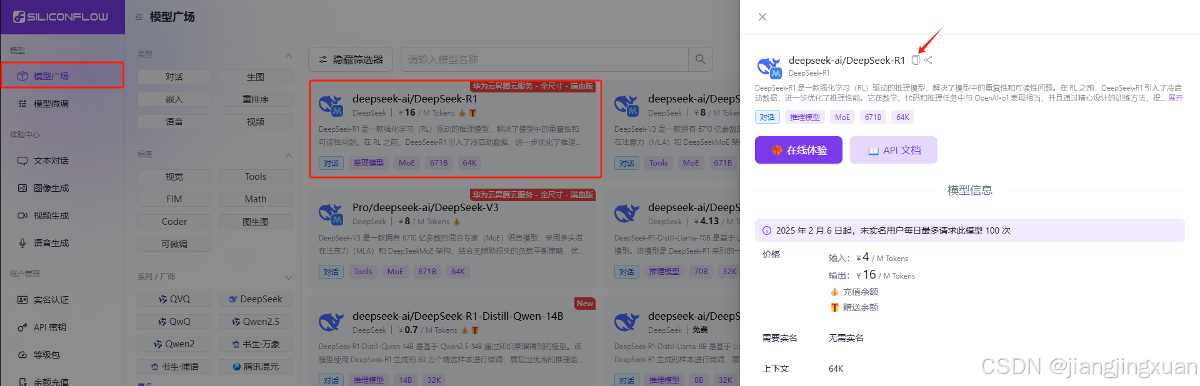Click the SiliconFlow logo
Screen dimensions: 1200x386
tap(61, 17)
